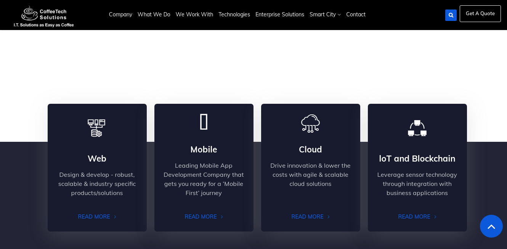The image size is (507, 249).
Task: Select We Work With menu item
Action: click(194, 14)
